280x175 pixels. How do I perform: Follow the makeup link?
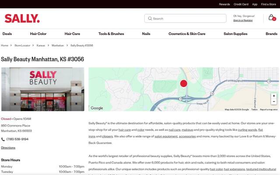187,130
